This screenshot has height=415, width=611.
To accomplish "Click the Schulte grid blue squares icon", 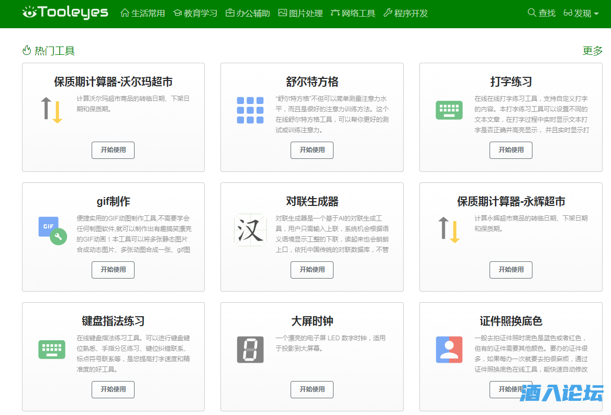I will pos(250,110).
